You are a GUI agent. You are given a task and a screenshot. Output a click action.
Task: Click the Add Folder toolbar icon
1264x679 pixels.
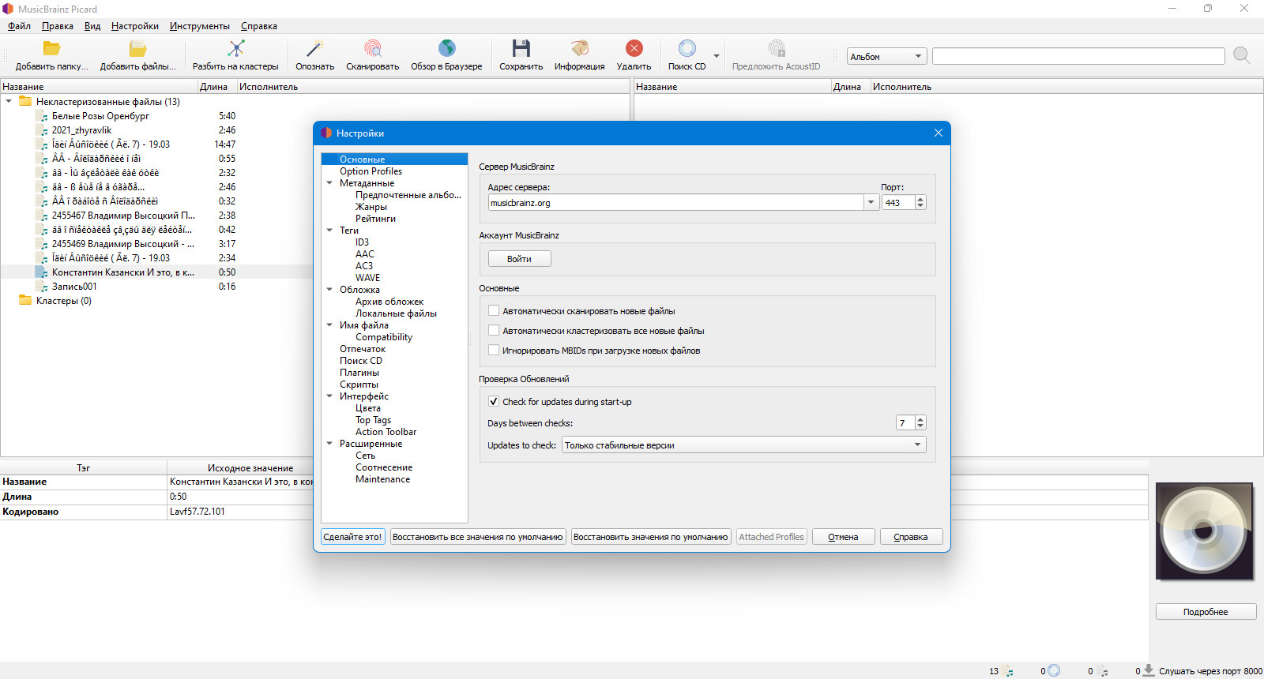coord(51,49)
